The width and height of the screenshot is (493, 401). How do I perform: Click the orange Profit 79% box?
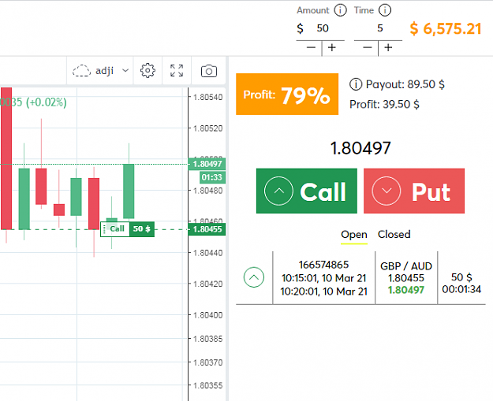tap(287, 95)
